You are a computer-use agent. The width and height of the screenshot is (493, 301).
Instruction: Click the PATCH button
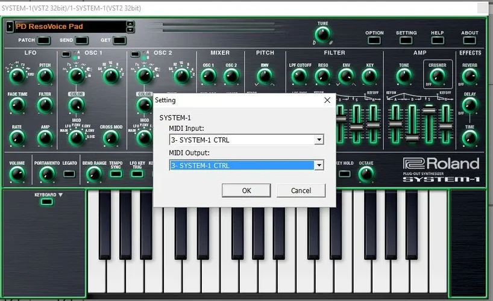[x=43, y=40]
